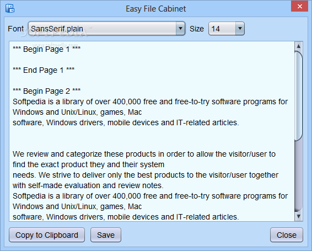Click the '*** Begin Page 2 ***' line

(x=46, y=91)
